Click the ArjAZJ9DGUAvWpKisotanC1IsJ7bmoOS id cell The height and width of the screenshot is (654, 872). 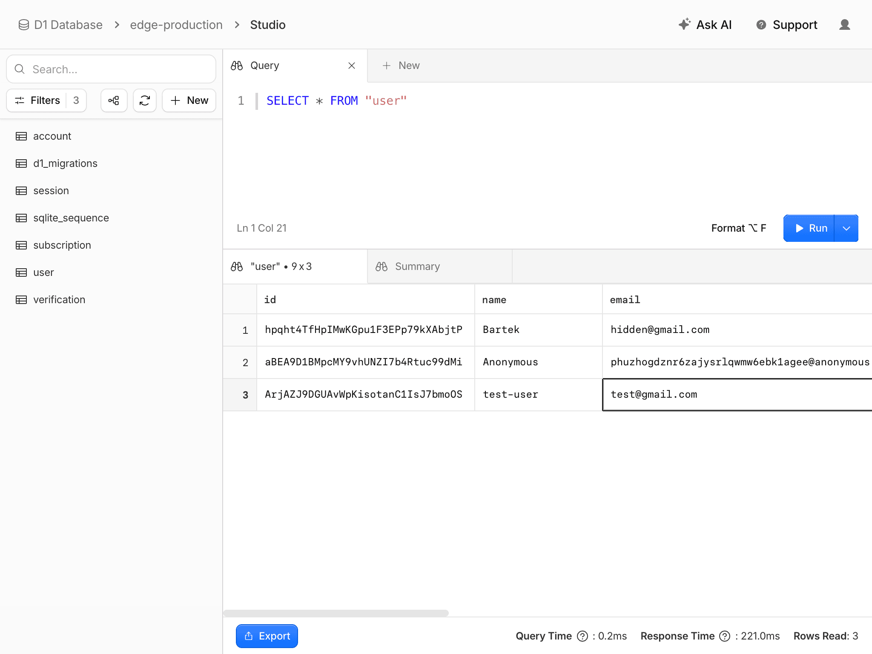(366, 395)
